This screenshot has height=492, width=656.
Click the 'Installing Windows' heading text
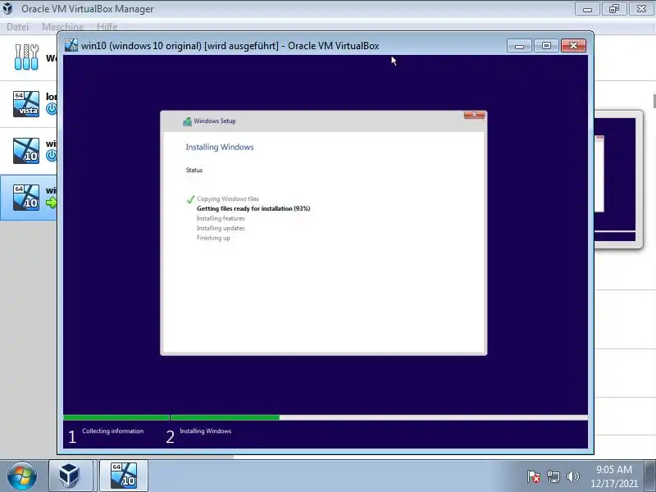tap(220, 147)
